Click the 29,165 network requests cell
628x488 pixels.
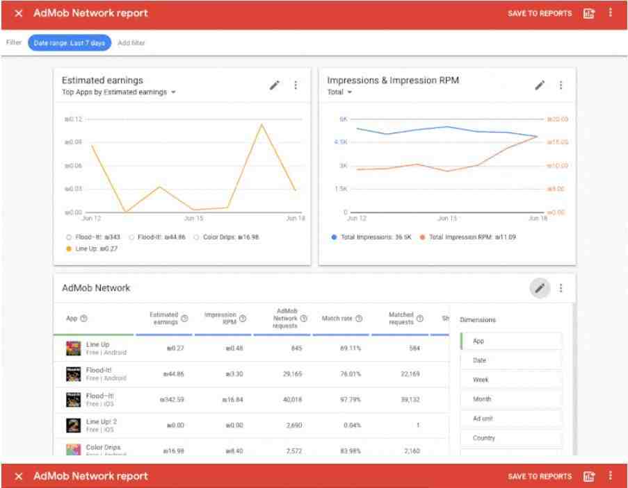coord(292,374)
